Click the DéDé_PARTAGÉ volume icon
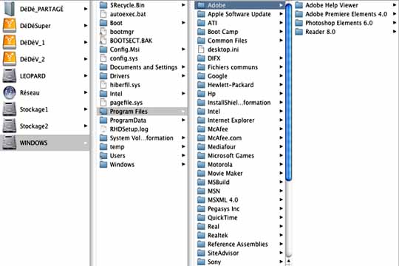Screen dimensions: 399x266 (x=10, y=9)
